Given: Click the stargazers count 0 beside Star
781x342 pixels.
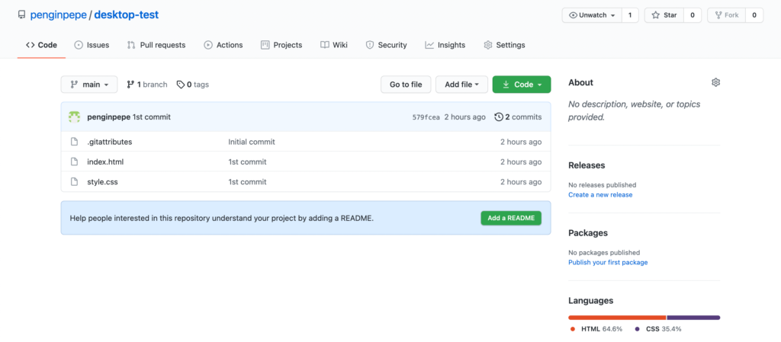Looking at the screenshot, I should pyautogui.click(x=693, y=15).
